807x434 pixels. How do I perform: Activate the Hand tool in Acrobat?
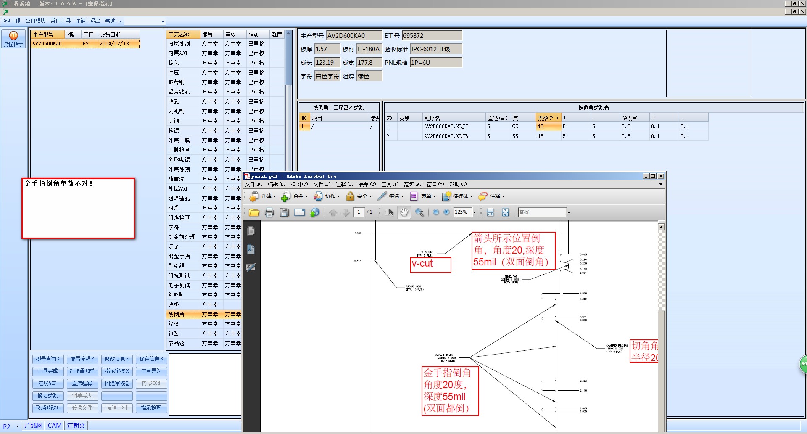click(404, 212)
